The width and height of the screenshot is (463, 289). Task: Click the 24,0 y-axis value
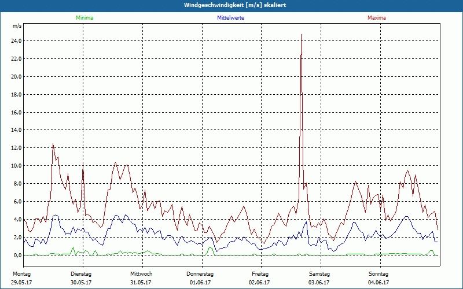point(16,41)
